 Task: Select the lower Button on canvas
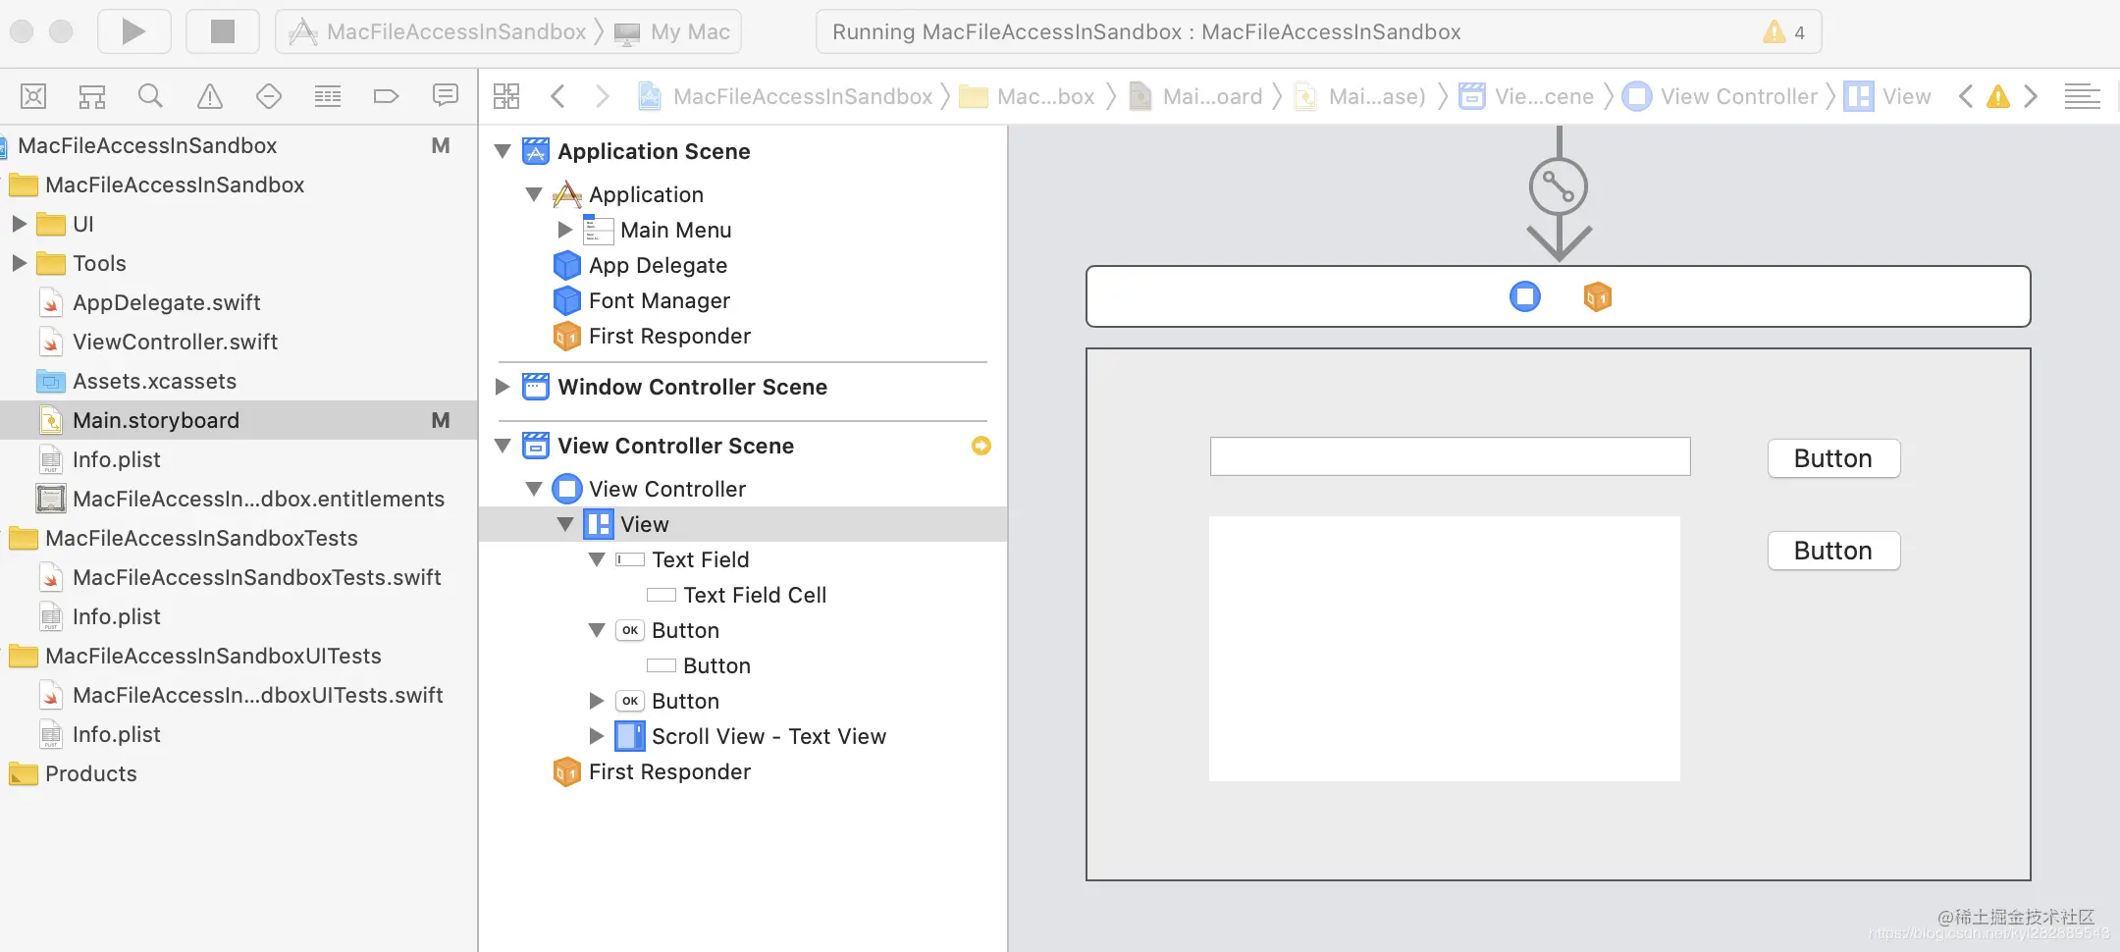[1833, 551]
